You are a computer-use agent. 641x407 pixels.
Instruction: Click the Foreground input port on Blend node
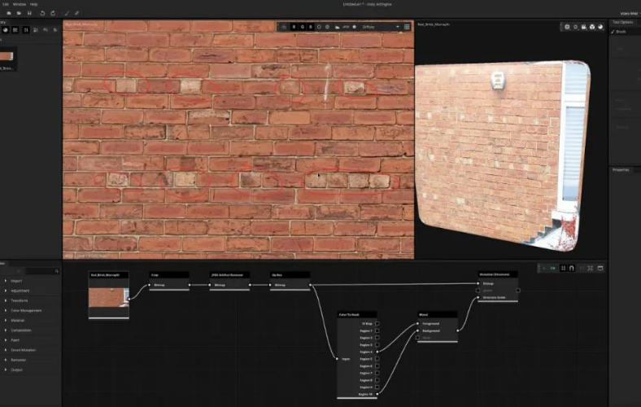pos(417,323)
